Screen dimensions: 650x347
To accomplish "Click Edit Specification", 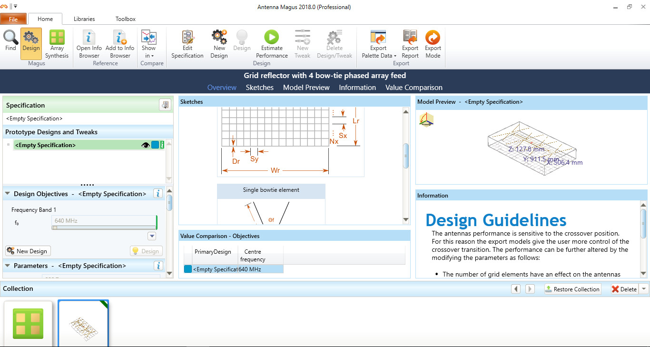I will [x=187, y=44].
